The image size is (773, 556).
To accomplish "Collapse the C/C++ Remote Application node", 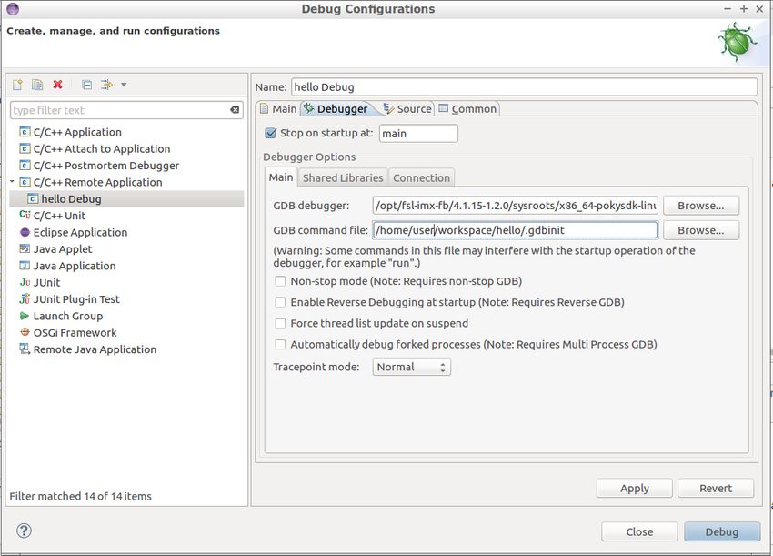I will 13,182.
